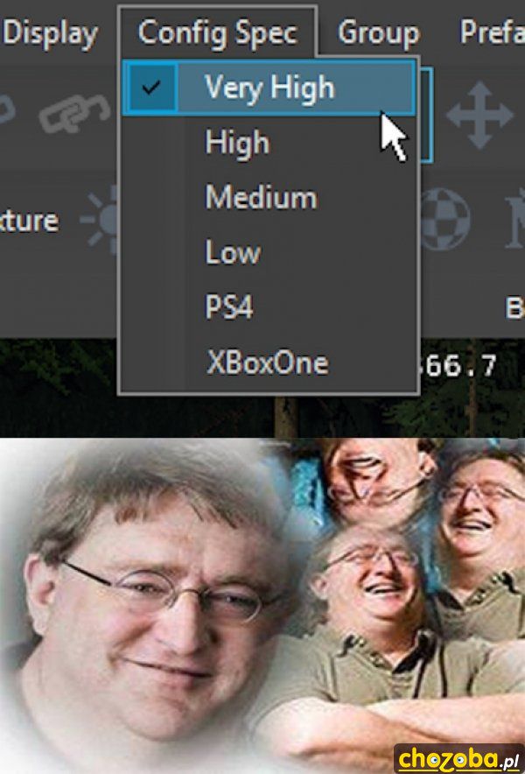This screenshot has width=525, height=774.
Task: Open the Display menu
Action: 49,33
